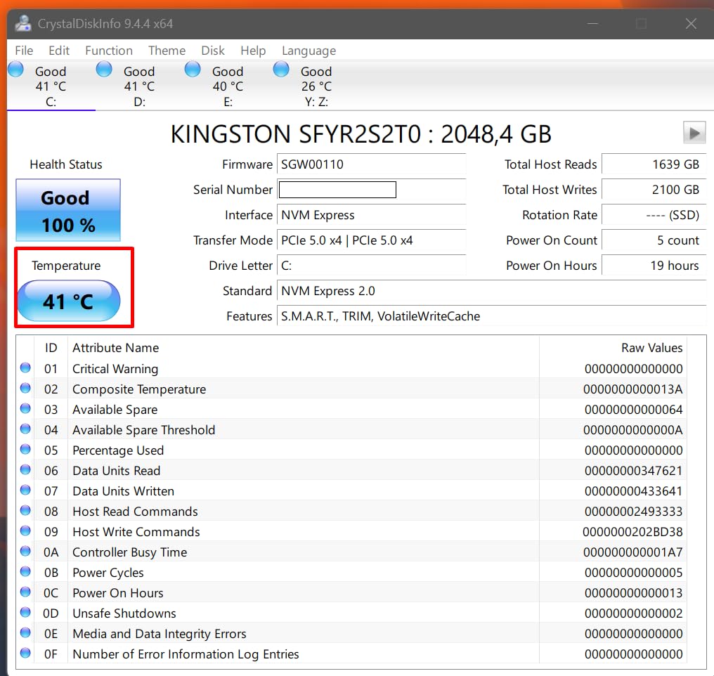This screenshot has width=714, height=676.
Task: Select the Y: Z: drive tab
Action: coord(316,86)
